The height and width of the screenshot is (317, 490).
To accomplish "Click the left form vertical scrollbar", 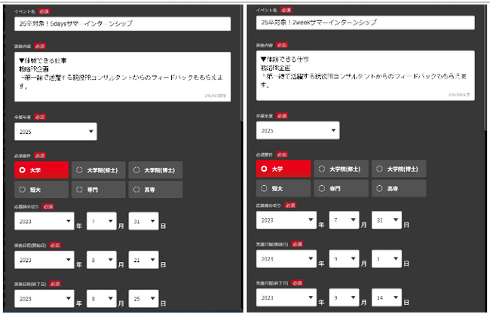I will pos(242,62).
